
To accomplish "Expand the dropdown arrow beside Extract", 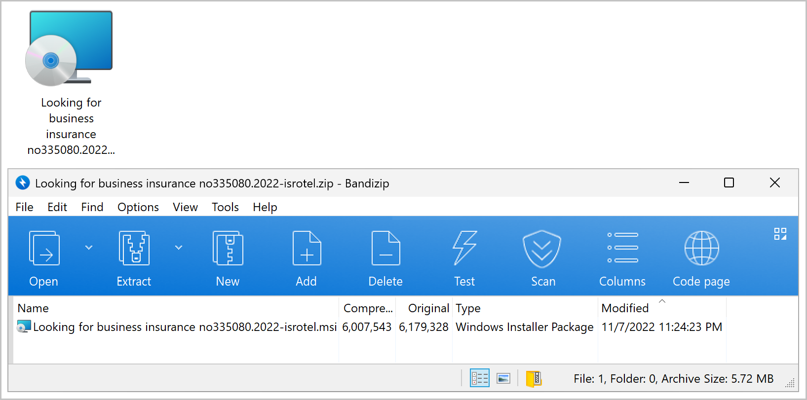I will click(179, 248).
